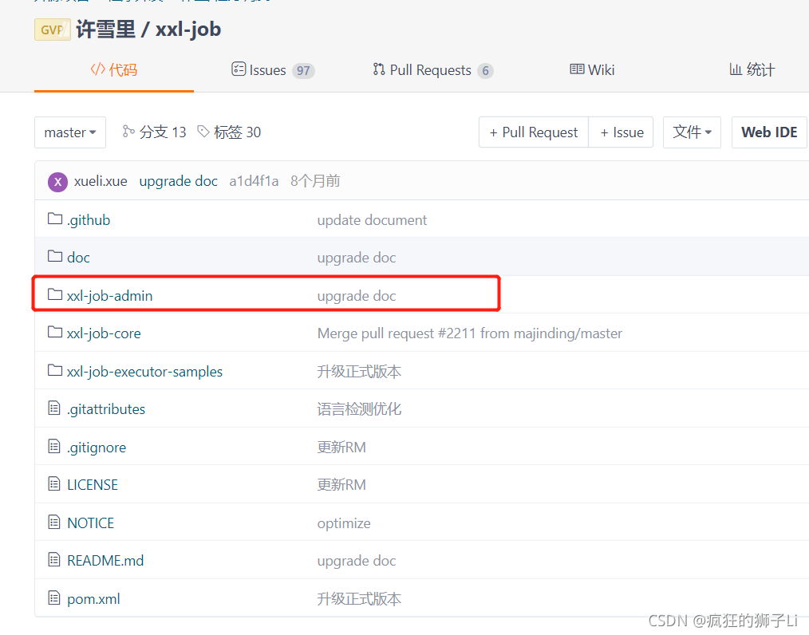Open the 统计 statistics tab
Image resolution: width=809 pixels, height=635 pixels.
pos(752,69)
